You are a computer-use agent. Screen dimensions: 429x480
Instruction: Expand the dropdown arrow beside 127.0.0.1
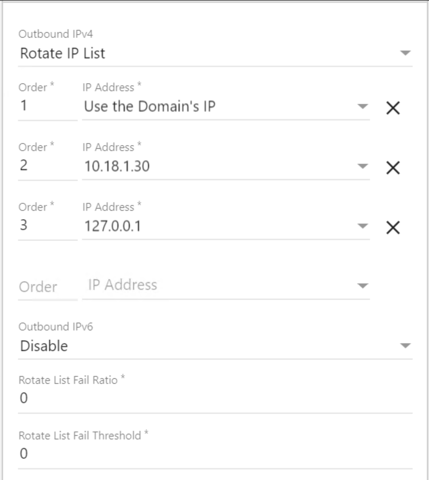click(362, 227)
